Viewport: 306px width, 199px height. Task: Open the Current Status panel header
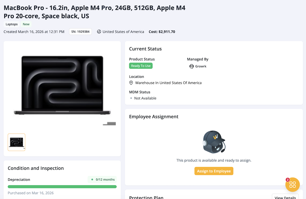145,49
